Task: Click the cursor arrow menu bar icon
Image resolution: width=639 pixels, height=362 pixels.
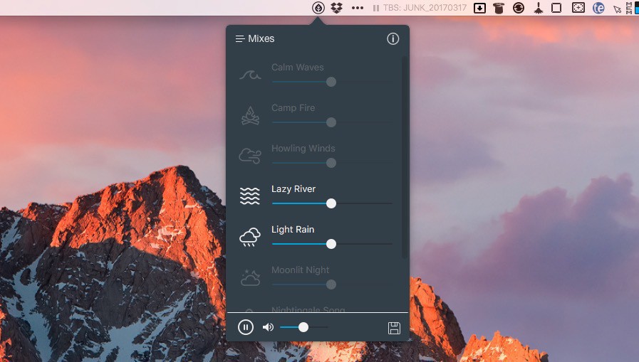Action: [x=618, y=9]
